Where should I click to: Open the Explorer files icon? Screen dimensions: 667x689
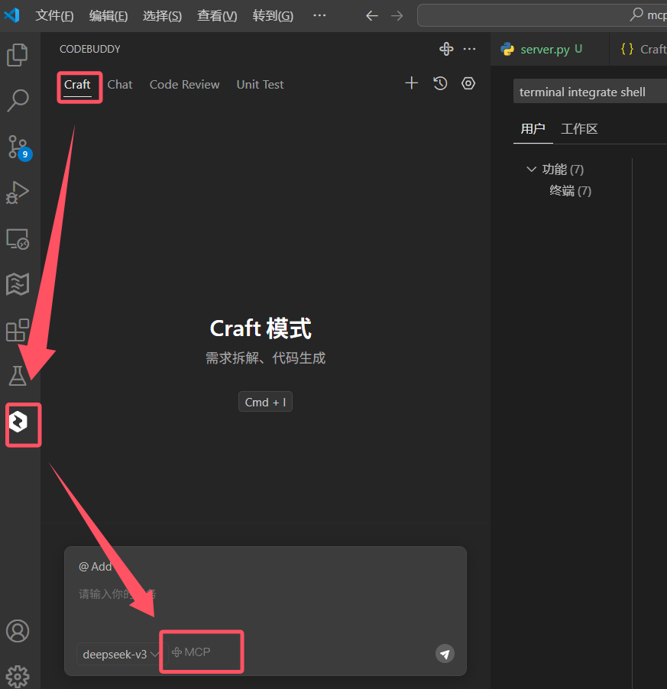[18, 55]
